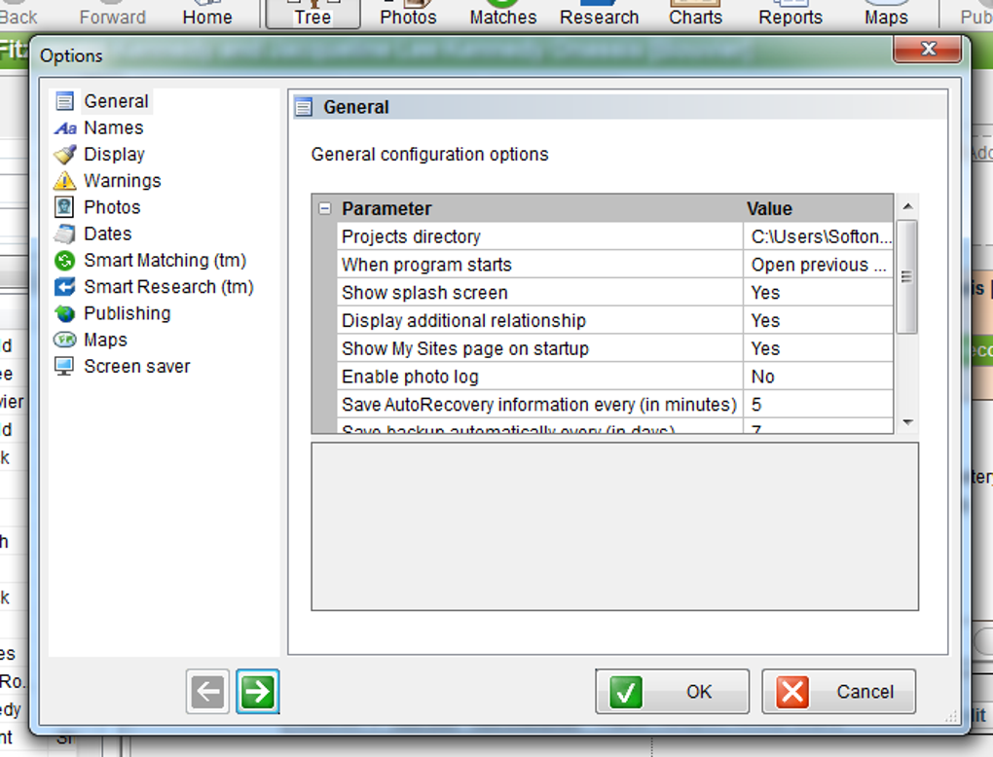
Task: Select the 'Show splash screen' parameter row
Action: 539,293
